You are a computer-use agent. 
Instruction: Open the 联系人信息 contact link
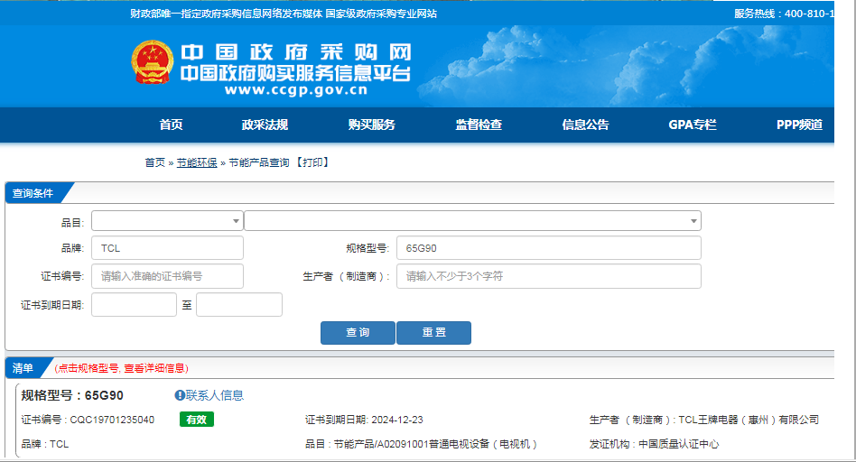point(215,395)
